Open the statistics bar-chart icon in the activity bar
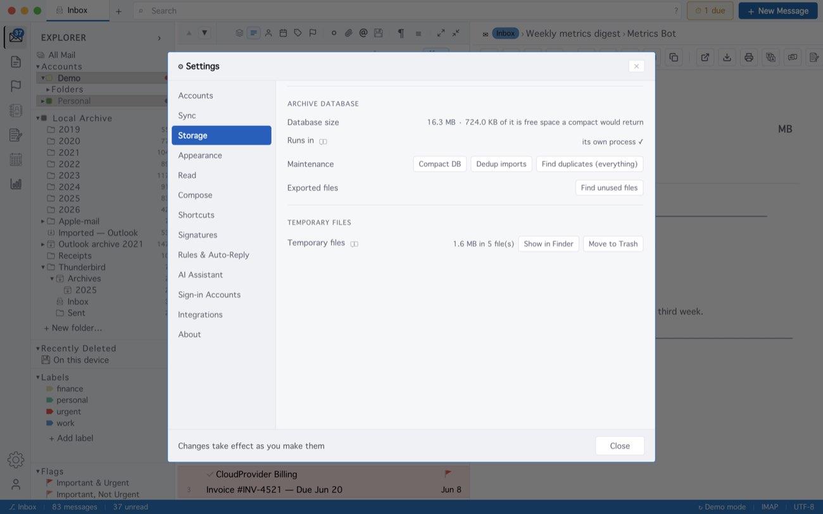 (16, 184)
